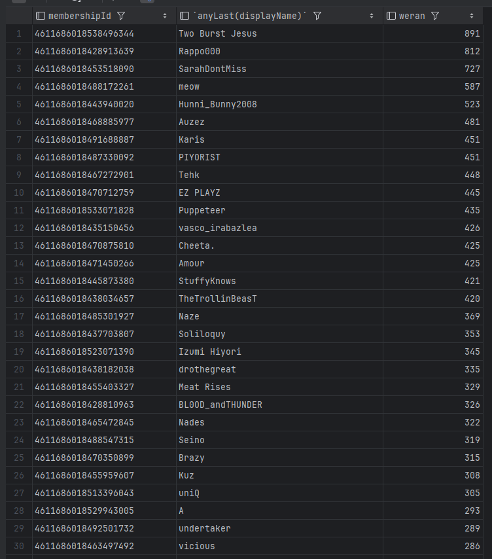Click the cell 'Hunni_Bunny2008'
Screen dimensions: 492x559
(279, 104)
